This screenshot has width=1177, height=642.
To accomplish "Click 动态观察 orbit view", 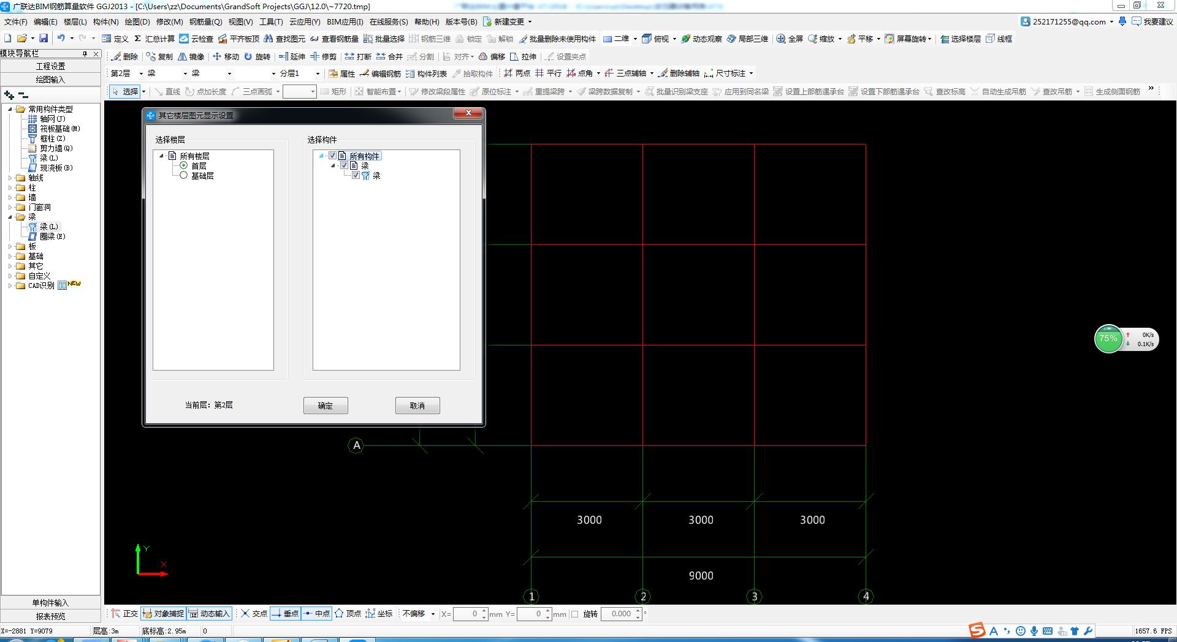I will point(702,39).
